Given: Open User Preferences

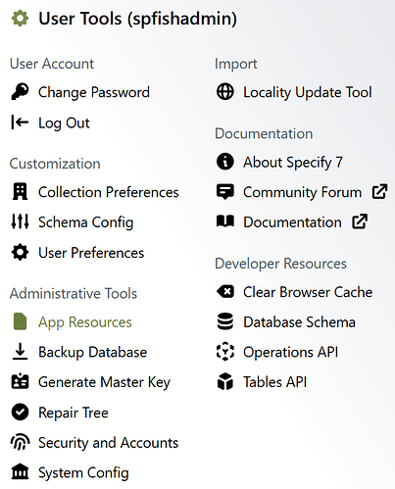Looking at the screenshot, I should click(91, 253).
